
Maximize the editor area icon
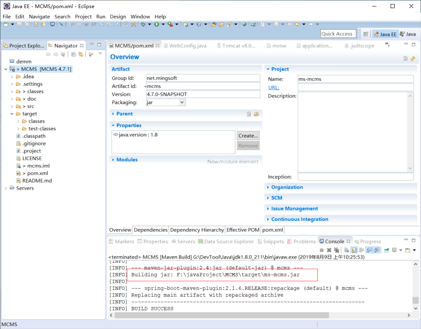tap(413, 44)
